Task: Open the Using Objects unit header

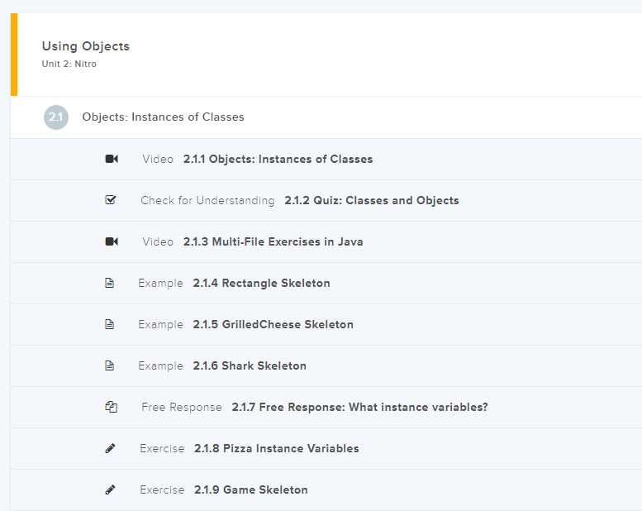Action: coord(86,46)
